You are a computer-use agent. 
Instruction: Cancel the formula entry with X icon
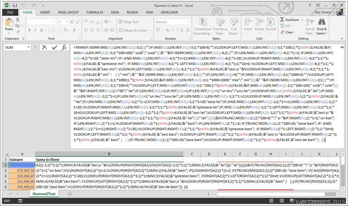[45, 48]
